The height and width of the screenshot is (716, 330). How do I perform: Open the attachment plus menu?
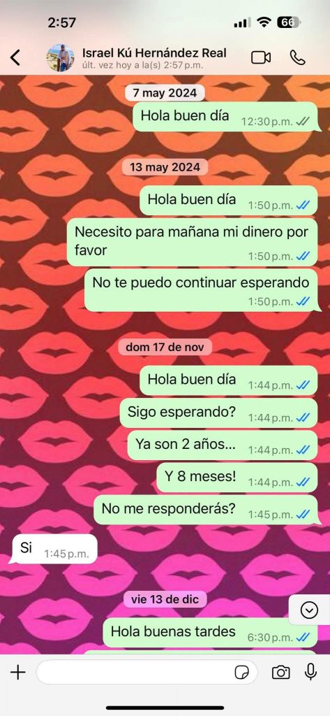click(17, 672)
